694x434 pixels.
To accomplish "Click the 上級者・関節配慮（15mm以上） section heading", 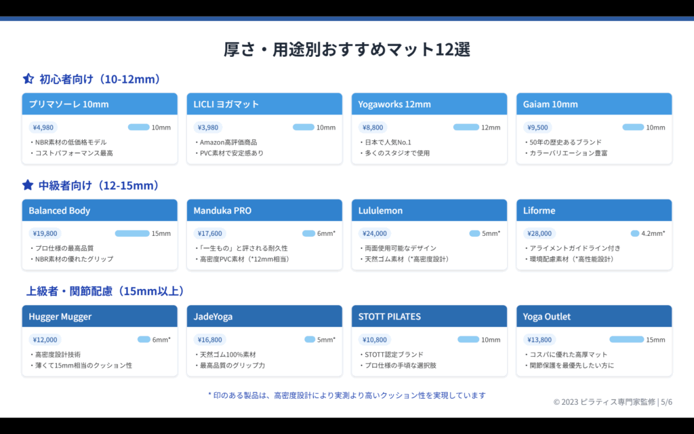I will pyautogui.click(x=106, y=291).
